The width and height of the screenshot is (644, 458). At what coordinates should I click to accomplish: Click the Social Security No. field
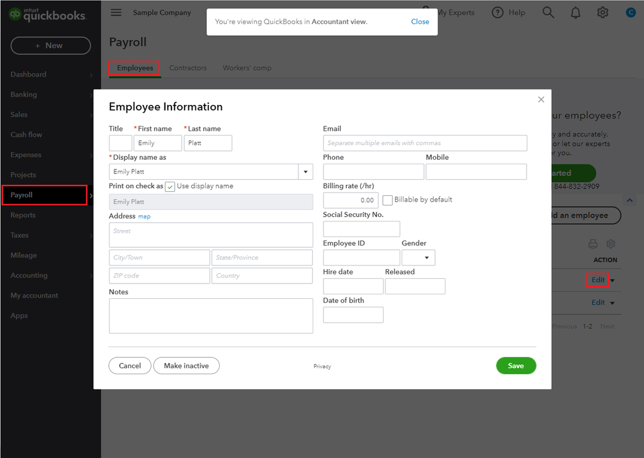362,229
